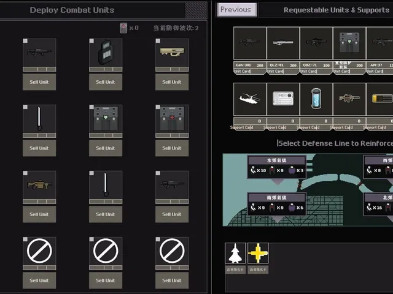The image size is (393, 294).
Task: Tick the checkbox on the green-shield armor unit
Action: point(91,107)
